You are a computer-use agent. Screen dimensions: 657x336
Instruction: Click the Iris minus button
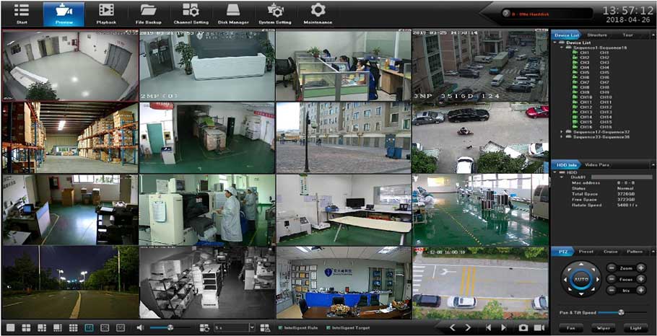(x=611, y=290)
